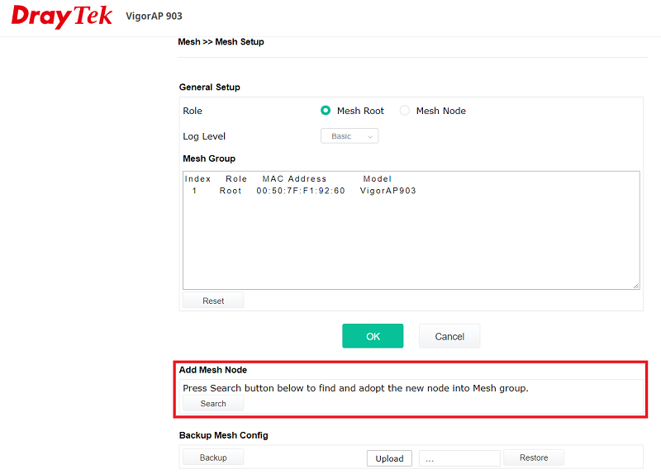The image size is (661, 474).
Task: Click the General Setup heading
Action: coord(210,88)
